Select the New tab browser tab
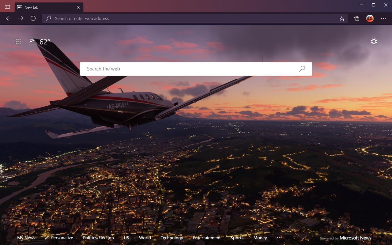This screenshot has width=392, height=245. [x=49, y=7]
